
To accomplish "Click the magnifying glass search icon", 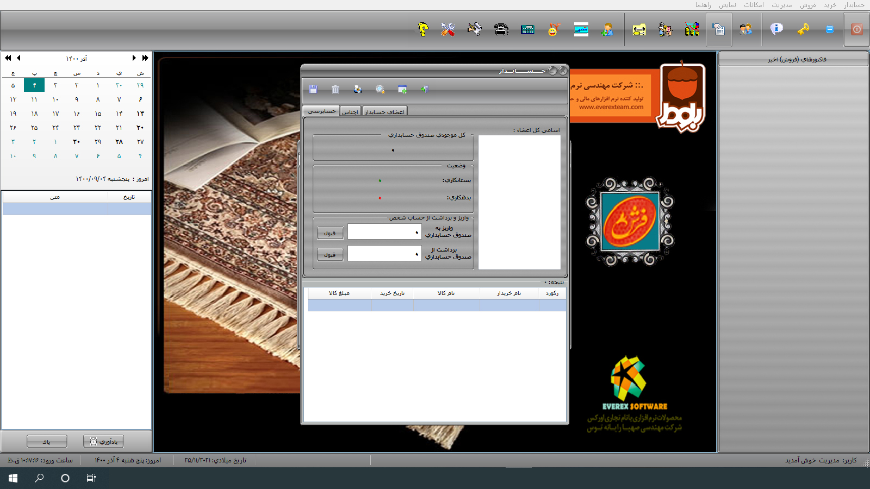I will pos(380,89).
